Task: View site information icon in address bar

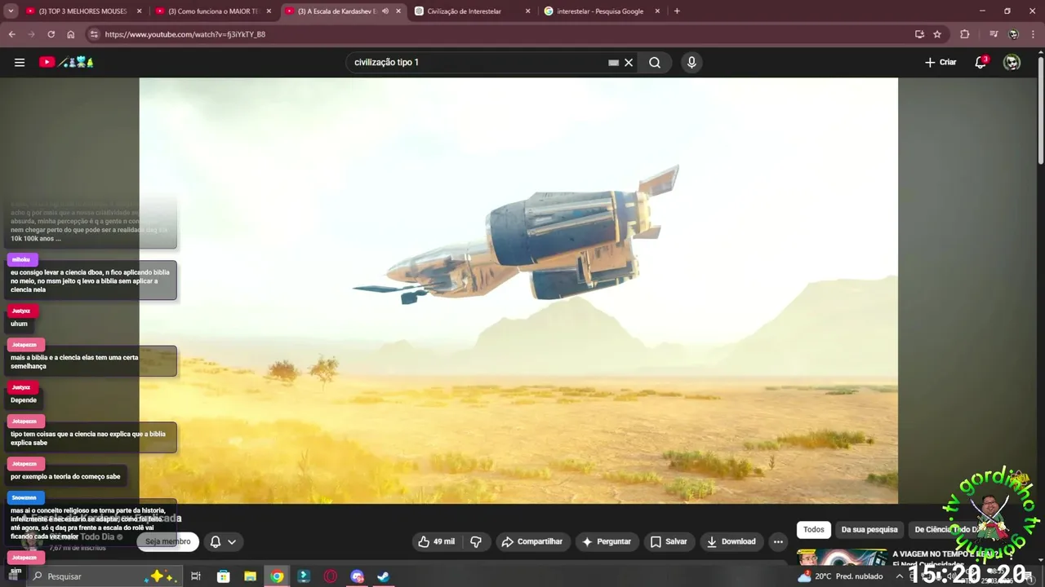Action: tap(94, 34)
